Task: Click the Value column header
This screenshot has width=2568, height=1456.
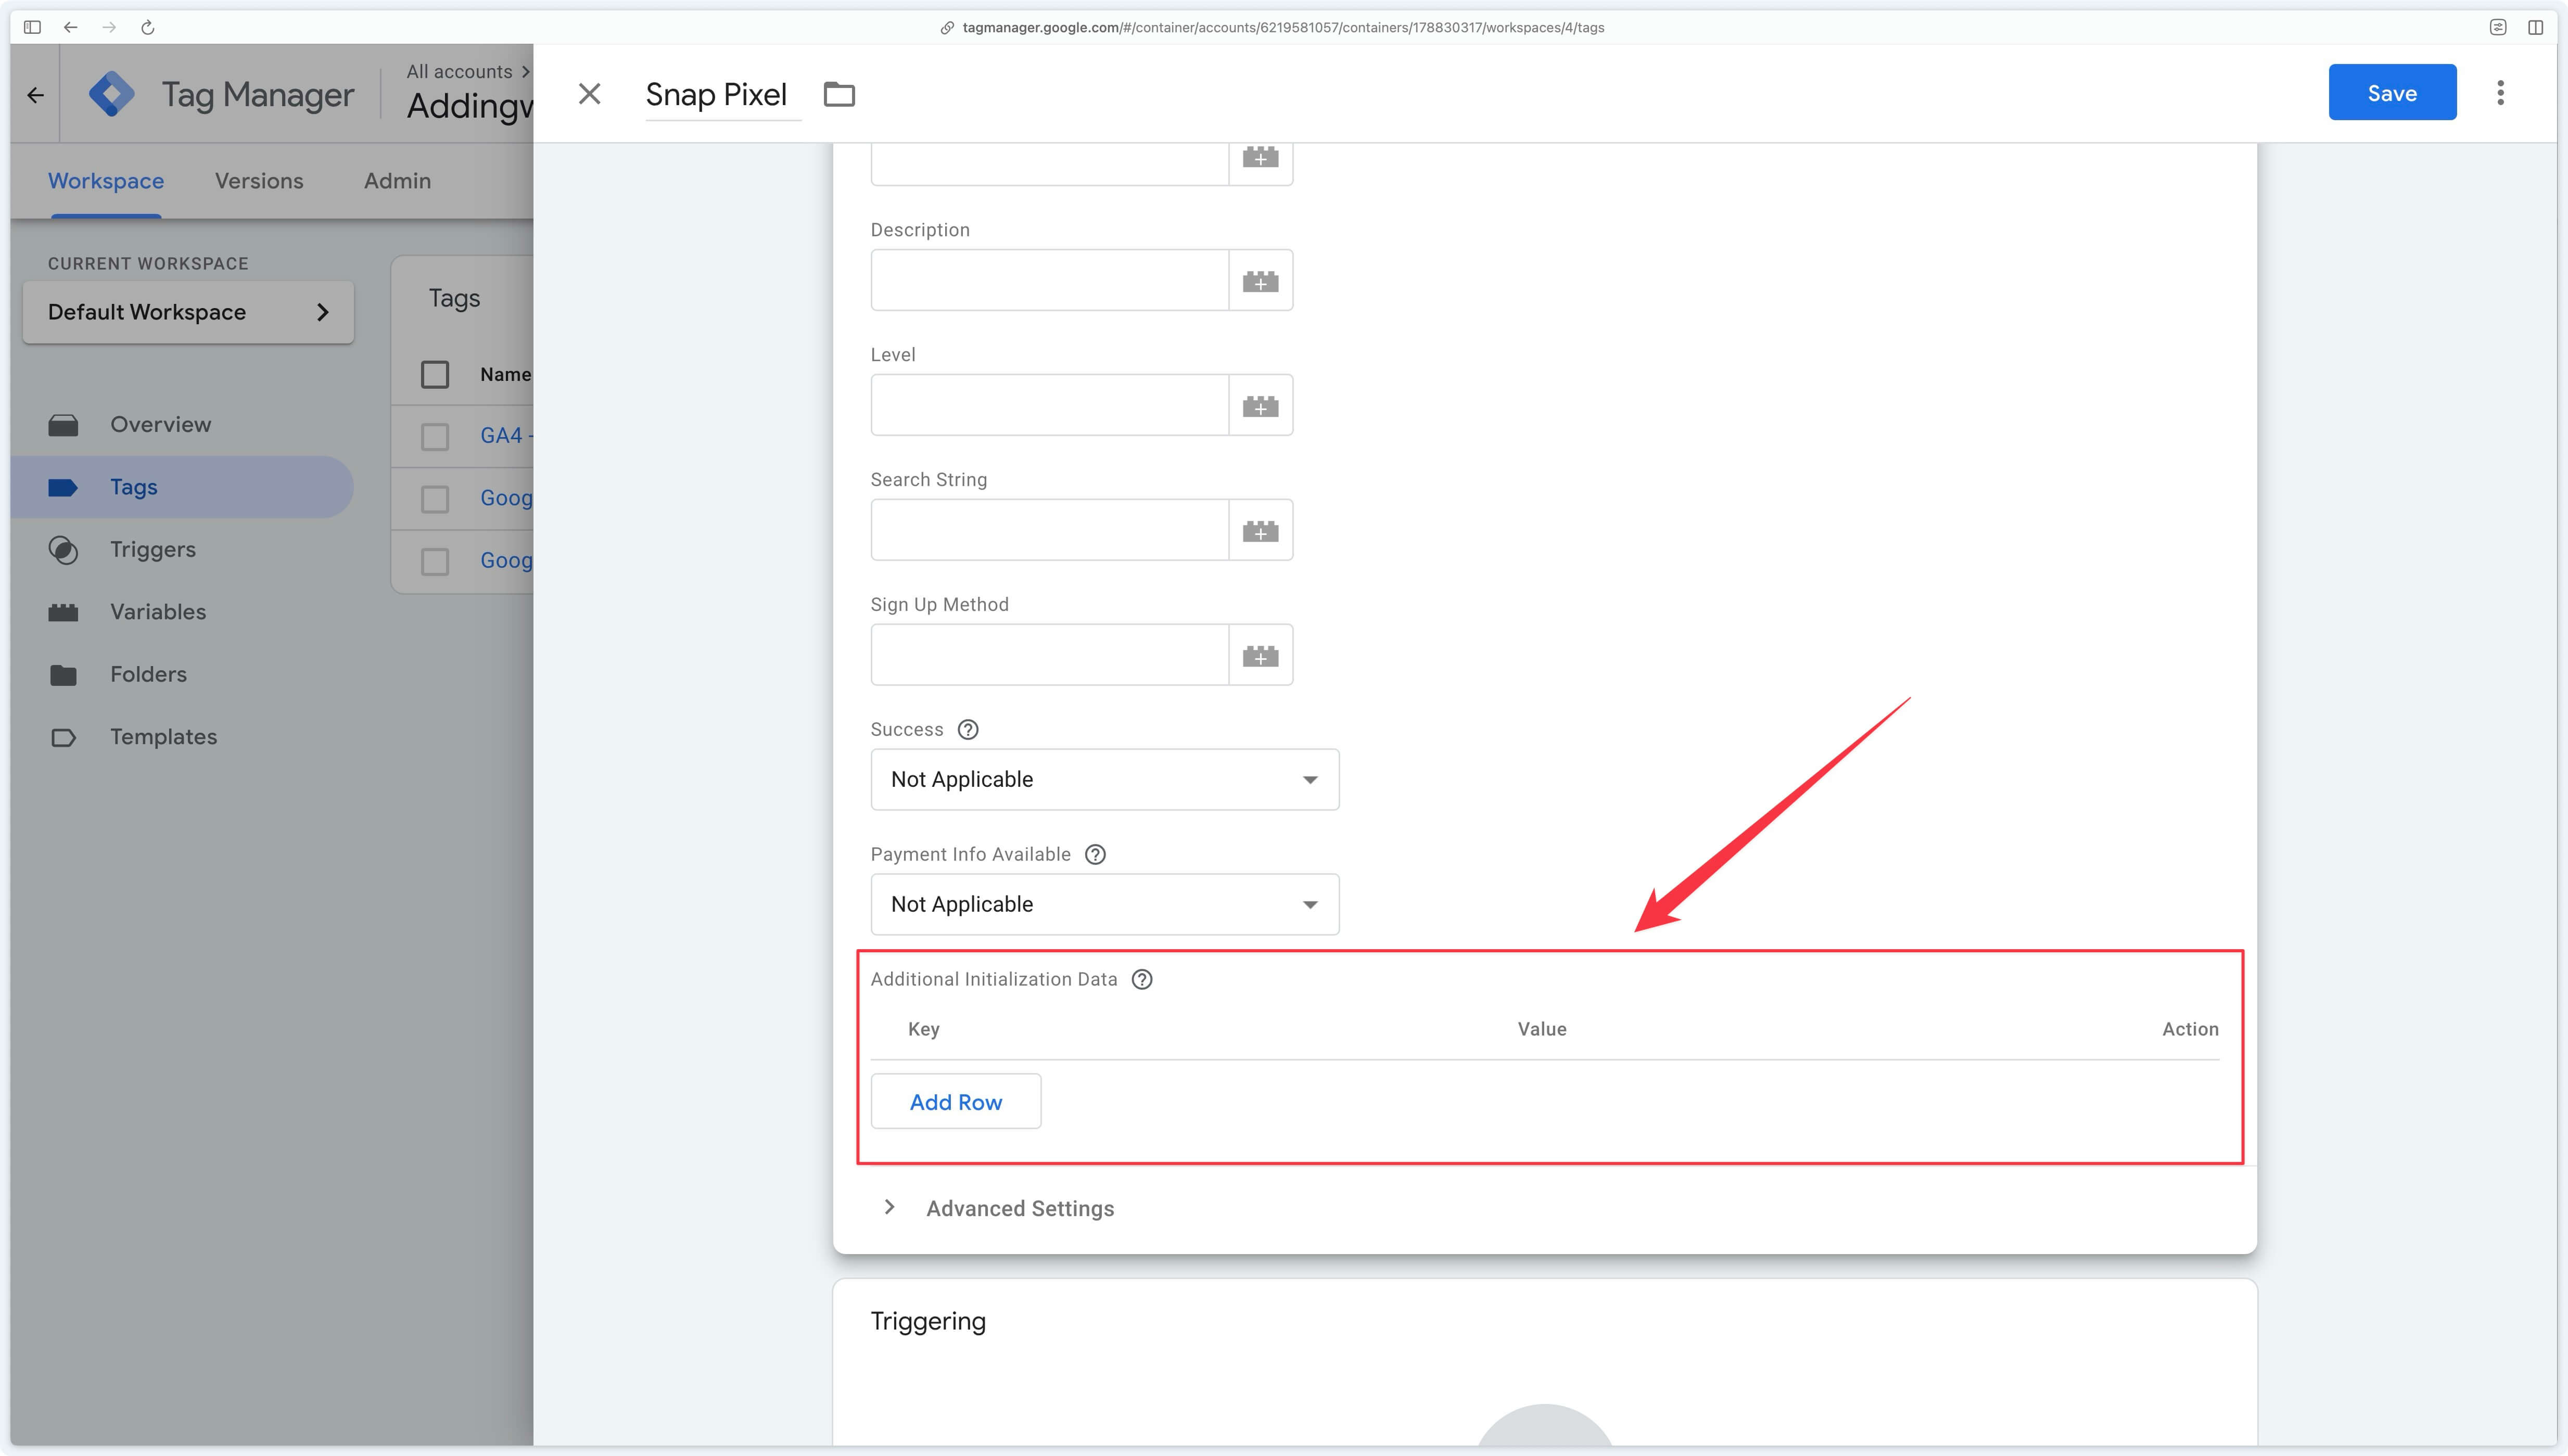Action: point(1541,1029)
